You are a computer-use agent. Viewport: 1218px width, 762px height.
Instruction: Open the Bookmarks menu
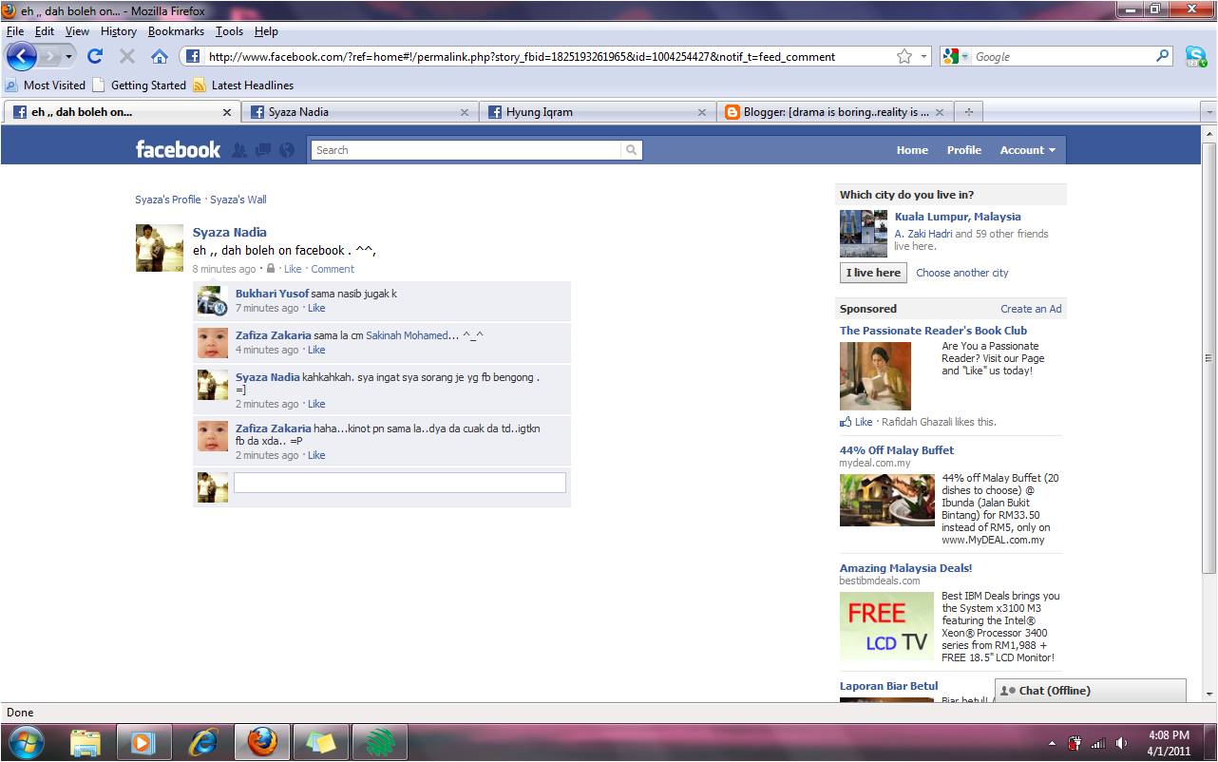coord(176,31)
